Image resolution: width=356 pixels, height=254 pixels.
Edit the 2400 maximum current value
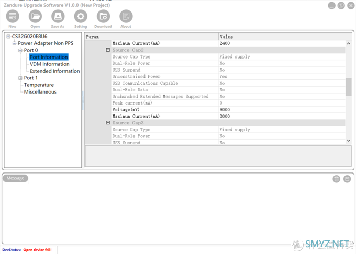(282, 43)
